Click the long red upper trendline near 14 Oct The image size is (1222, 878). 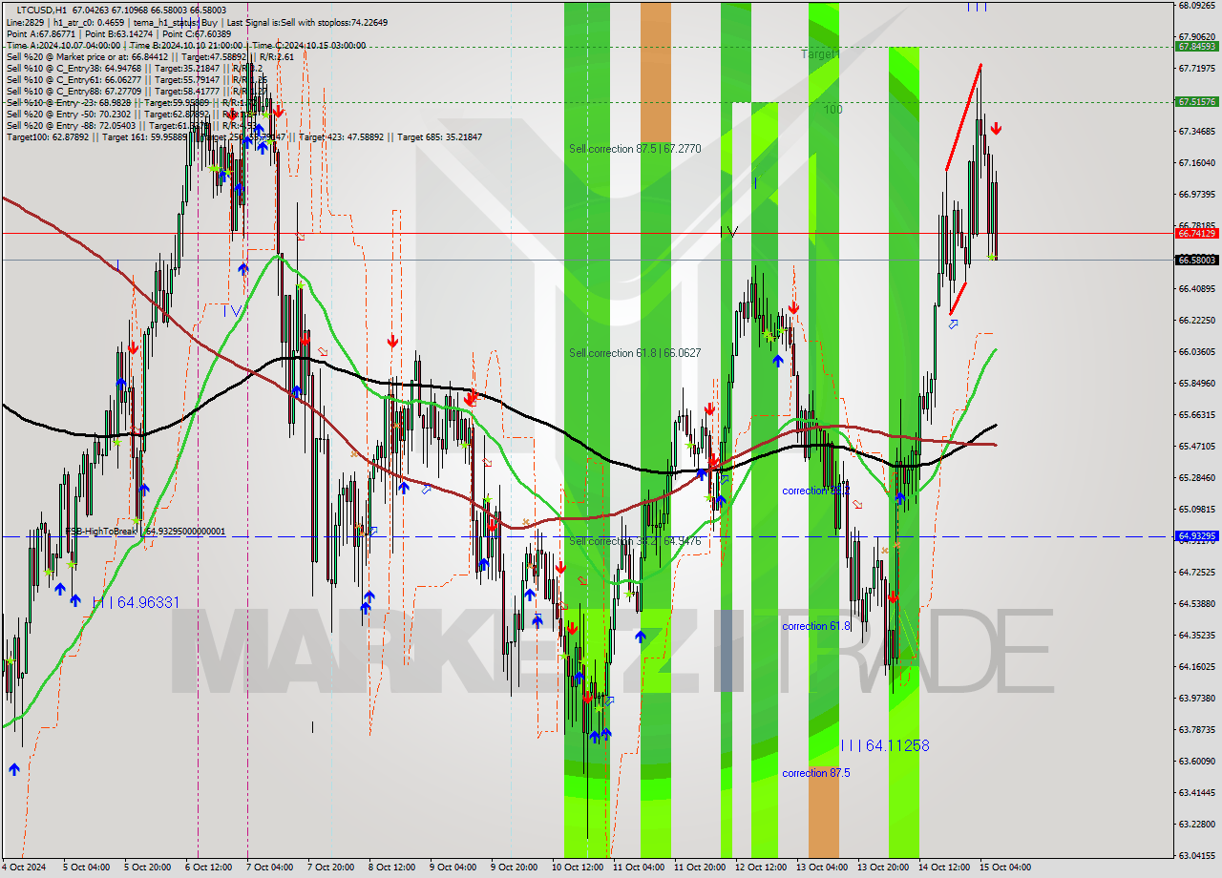(963, 116)
